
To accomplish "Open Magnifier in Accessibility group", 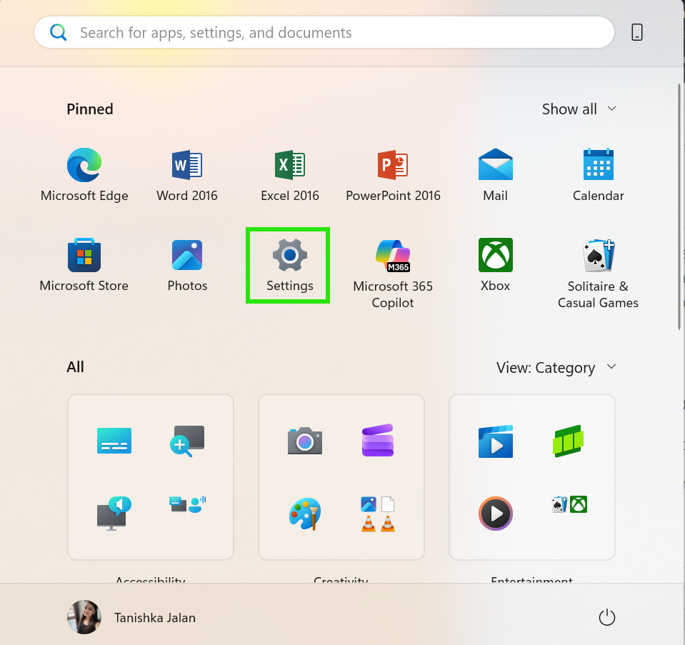I will (x=187, y=441).
